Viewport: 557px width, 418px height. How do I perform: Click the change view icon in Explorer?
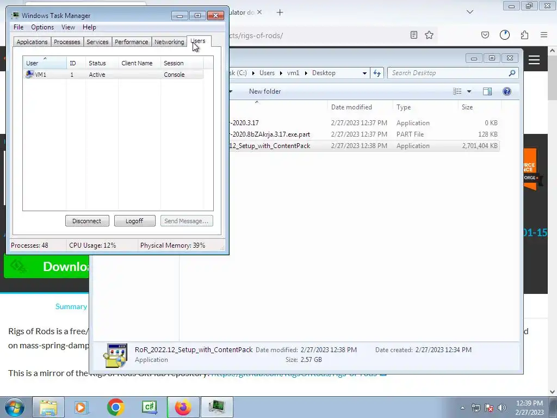(x=457, y=91)
